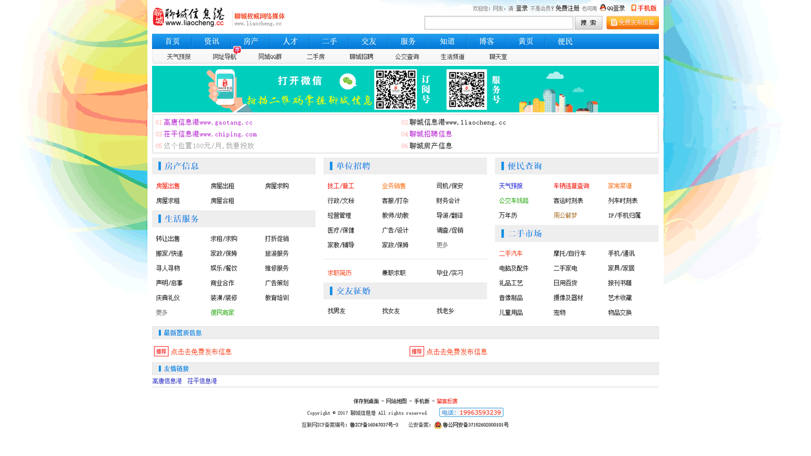Viewport: 811px width, 456px height.
Task: Click the 聊城信息港 site logo
Action: (x=188, y=17)
